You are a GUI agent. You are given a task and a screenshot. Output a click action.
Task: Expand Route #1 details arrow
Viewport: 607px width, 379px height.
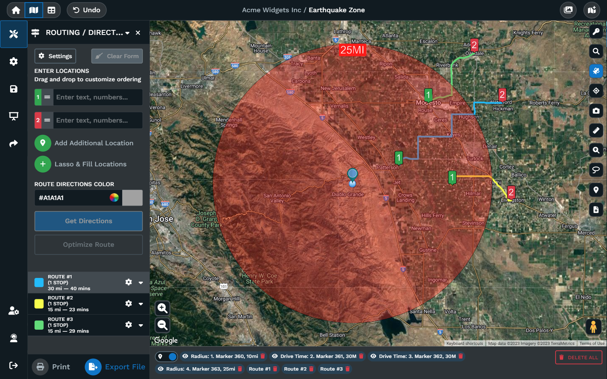[141, 283]
